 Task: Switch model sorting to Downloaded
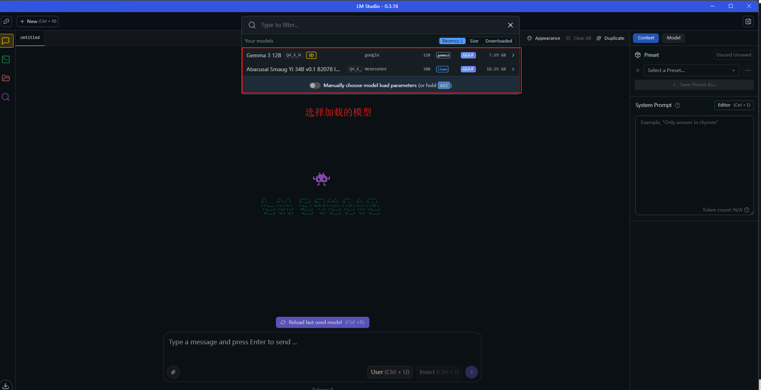click(x=498, y=41)
